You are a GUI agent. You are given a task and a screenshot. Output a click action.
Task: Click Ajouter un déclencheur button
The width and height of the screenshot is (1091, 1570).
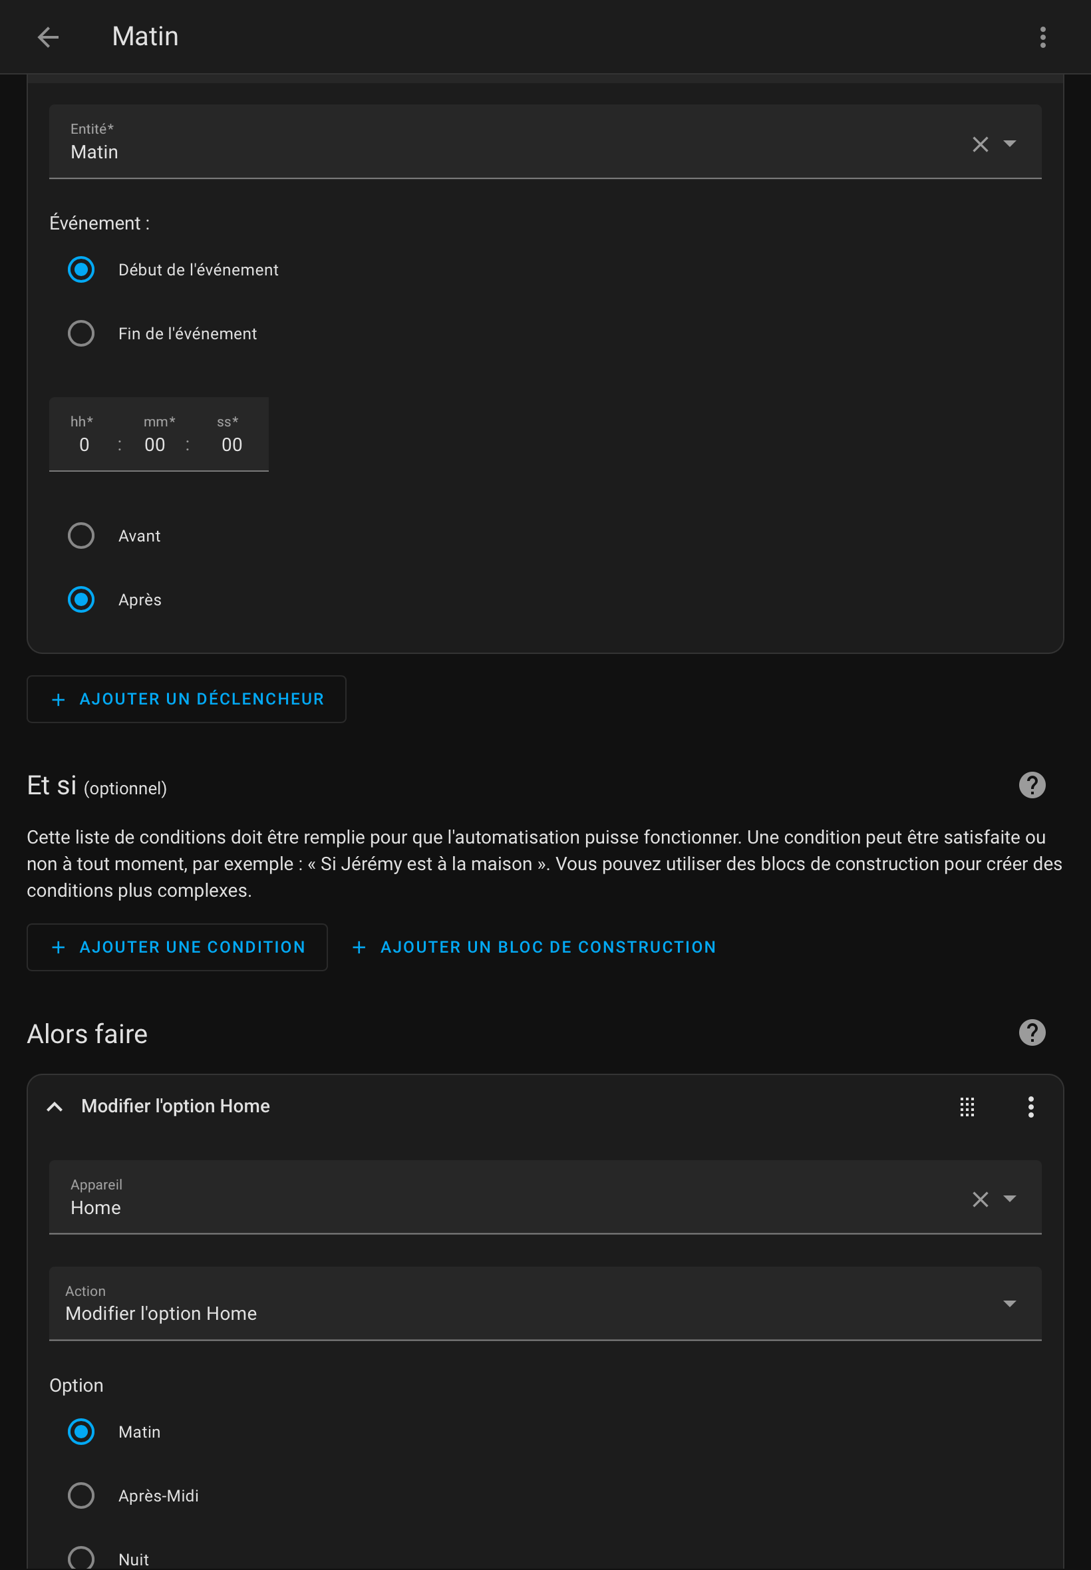187,699
